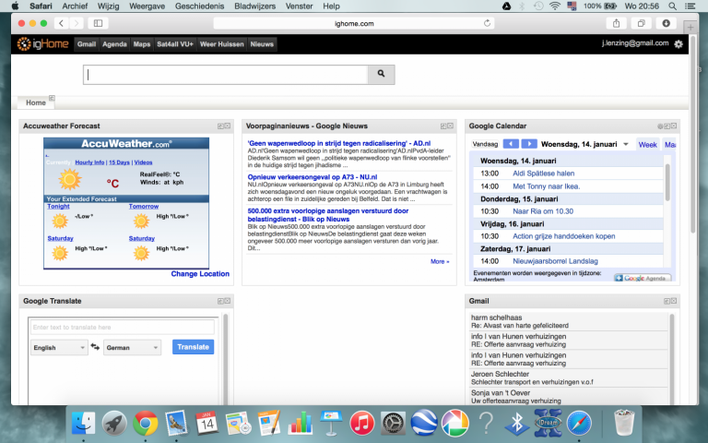708x443 pixels.
Task: Swap translation languages with arrows icon
Action: pos(95,347)
